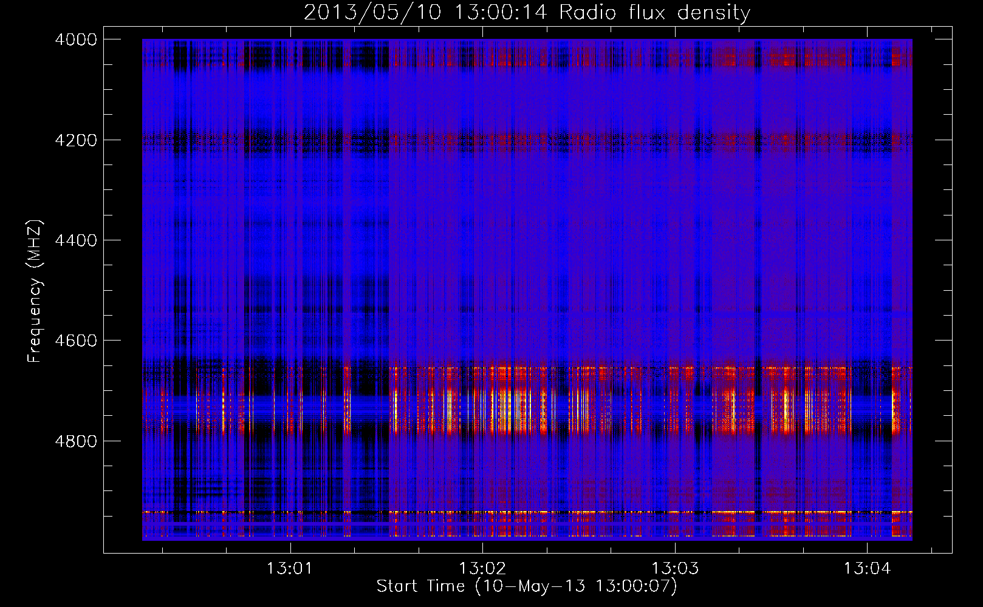
Task: Click the 4800 frequency tick label
Action: click(76, 441)
